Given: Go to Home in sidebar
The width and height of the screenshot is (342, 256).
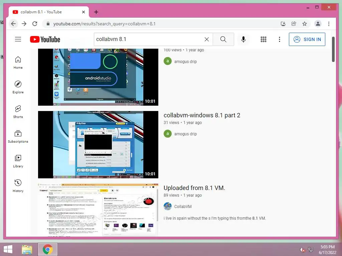Looking at the screenshot, I should [x=18, y=63].
